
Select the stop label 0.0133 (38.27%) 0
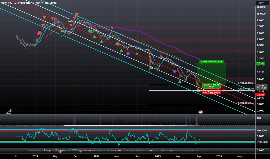pos(211,93)
